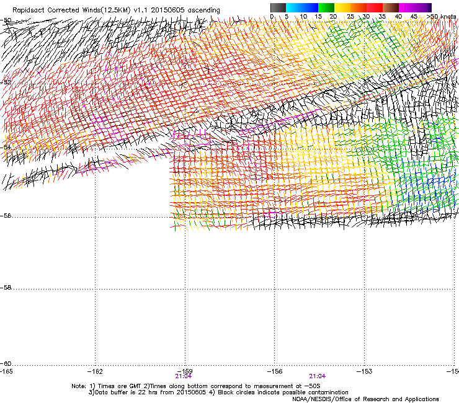Click the longitude label '-153'

tap(365, 371)
